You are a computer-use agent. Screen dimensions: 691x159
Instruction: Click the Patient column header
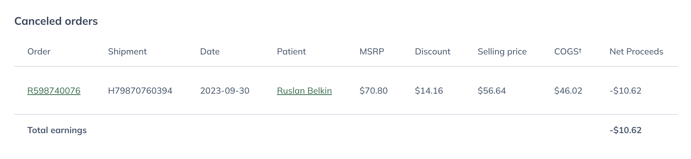click(291, 51)
